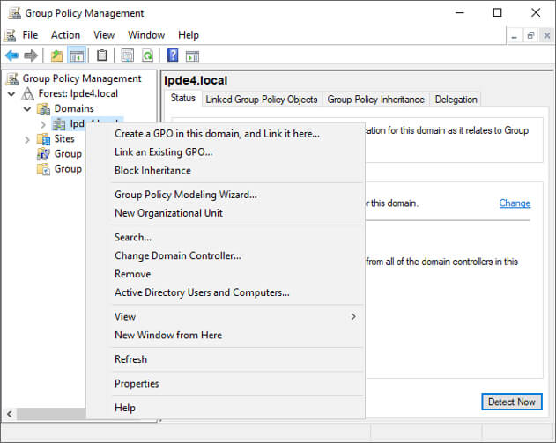Choose Block Inheritance from context menu
The height and width of the screenshot is (443, 556).
pyautogui.click(x=226, y=171)
